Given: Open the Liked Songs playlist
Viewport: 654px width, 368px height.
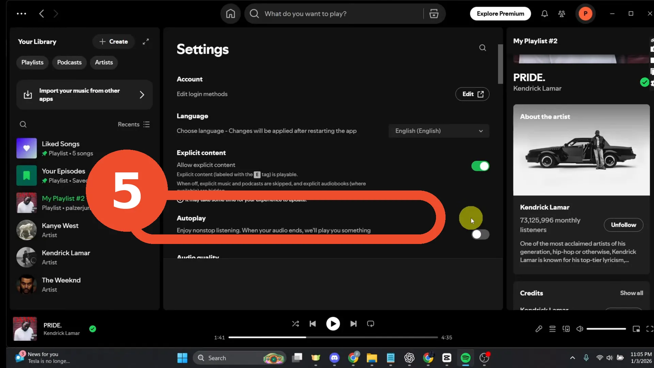Looking at the screenshot, I should [84, 148].
